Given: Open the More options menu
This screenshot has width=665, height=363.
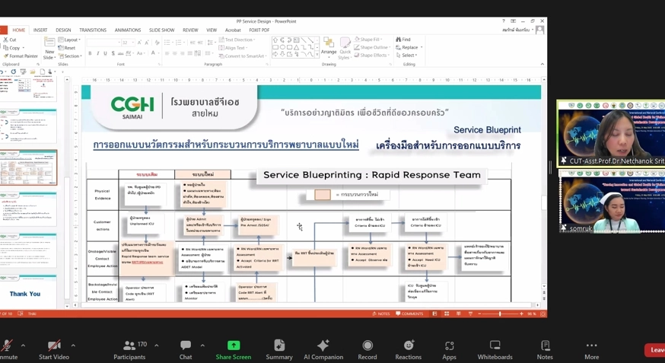Looking at the screenshot, I should pyautogui.click(x=592, y=349).
